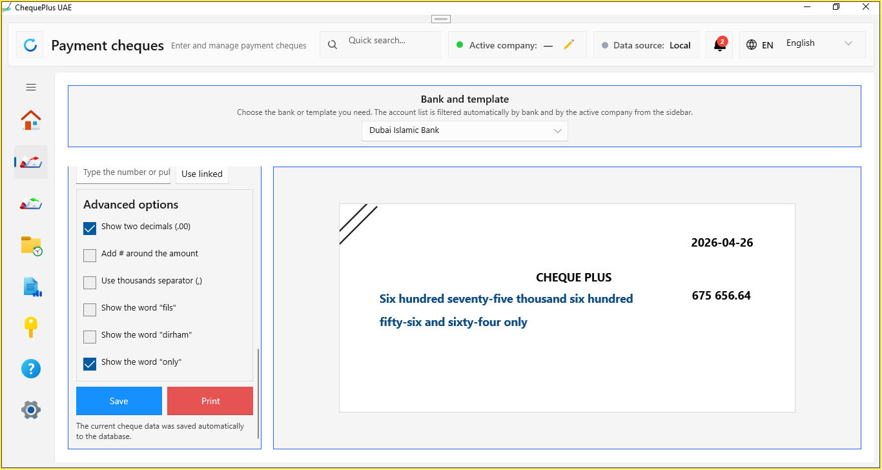Restore down the ChequePlus window
Viewport: 882px width, 470px height.
[837, 6]
